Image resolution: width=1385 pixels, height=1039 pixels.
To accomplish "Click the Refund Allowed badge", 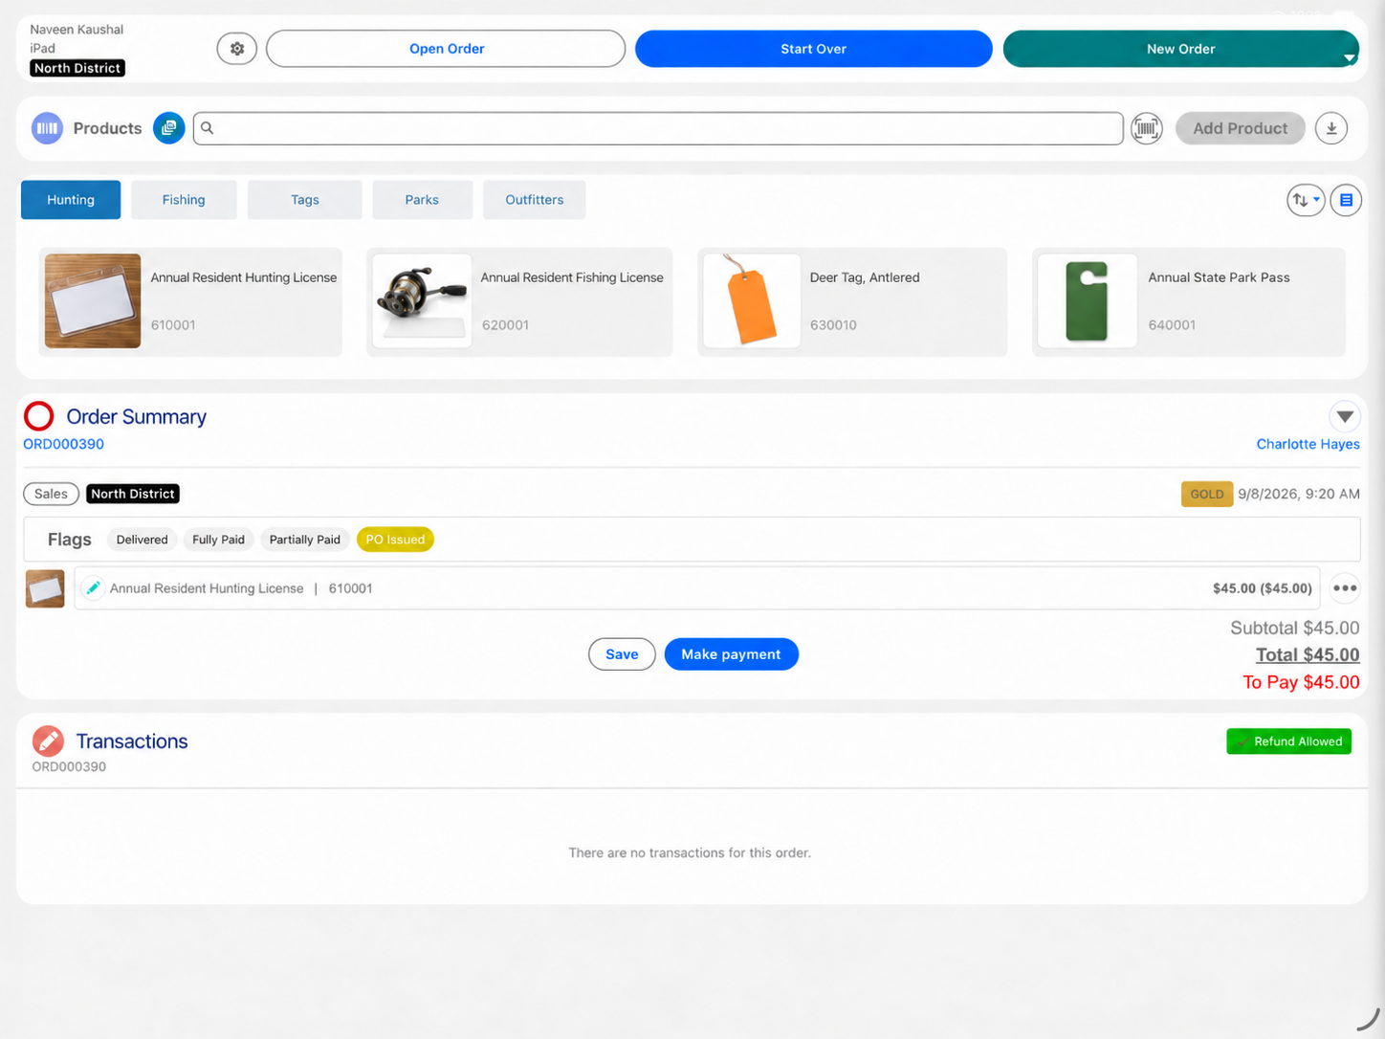I will click(1288, 741).
